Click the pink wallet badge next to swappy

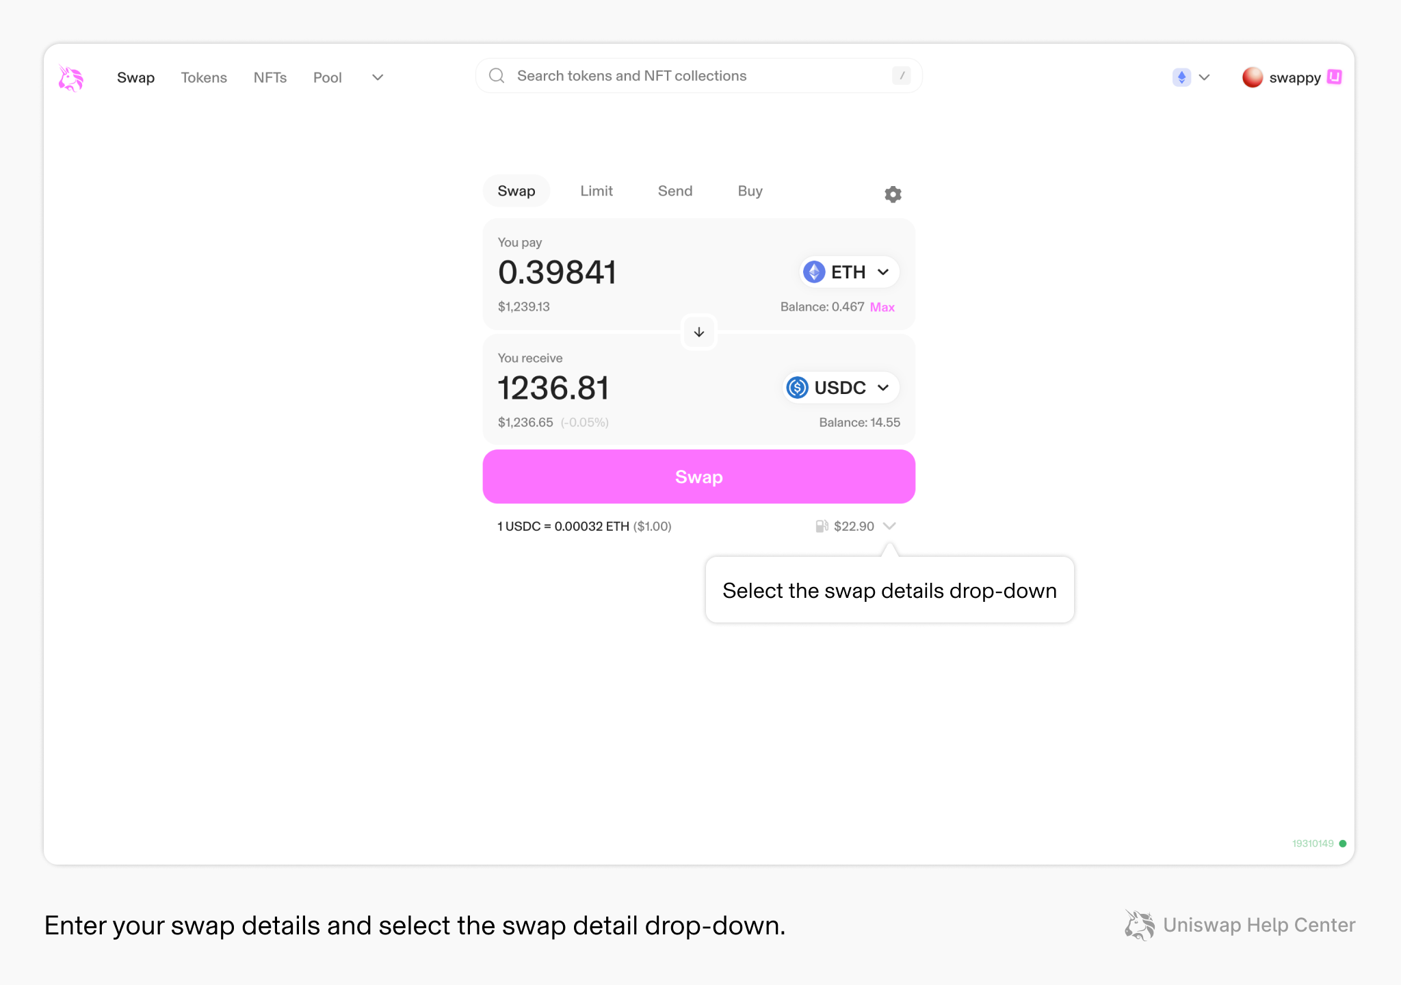pos(1335,77)
